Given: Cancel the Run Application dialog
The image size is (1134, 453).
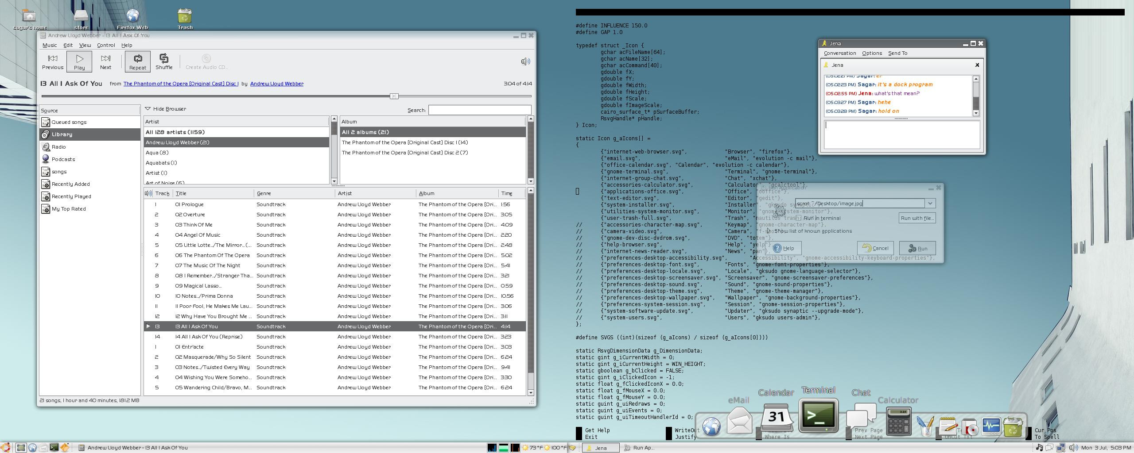Looking at the screenshot, I should click(875, 248).
